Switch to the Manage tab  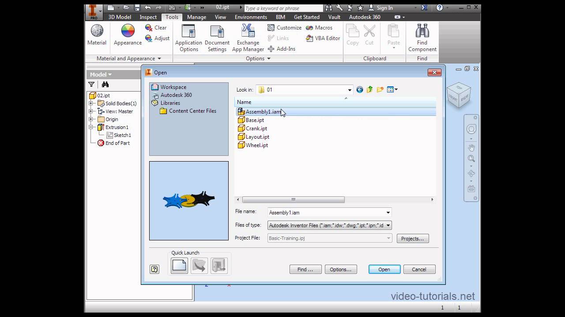(x=196, y=17)
